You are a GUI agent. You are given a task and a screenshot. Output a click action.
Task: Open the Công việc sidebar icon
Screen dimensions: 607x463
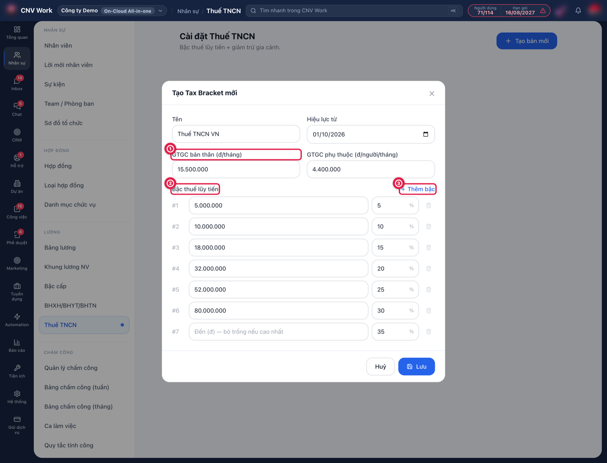(17, 212)
